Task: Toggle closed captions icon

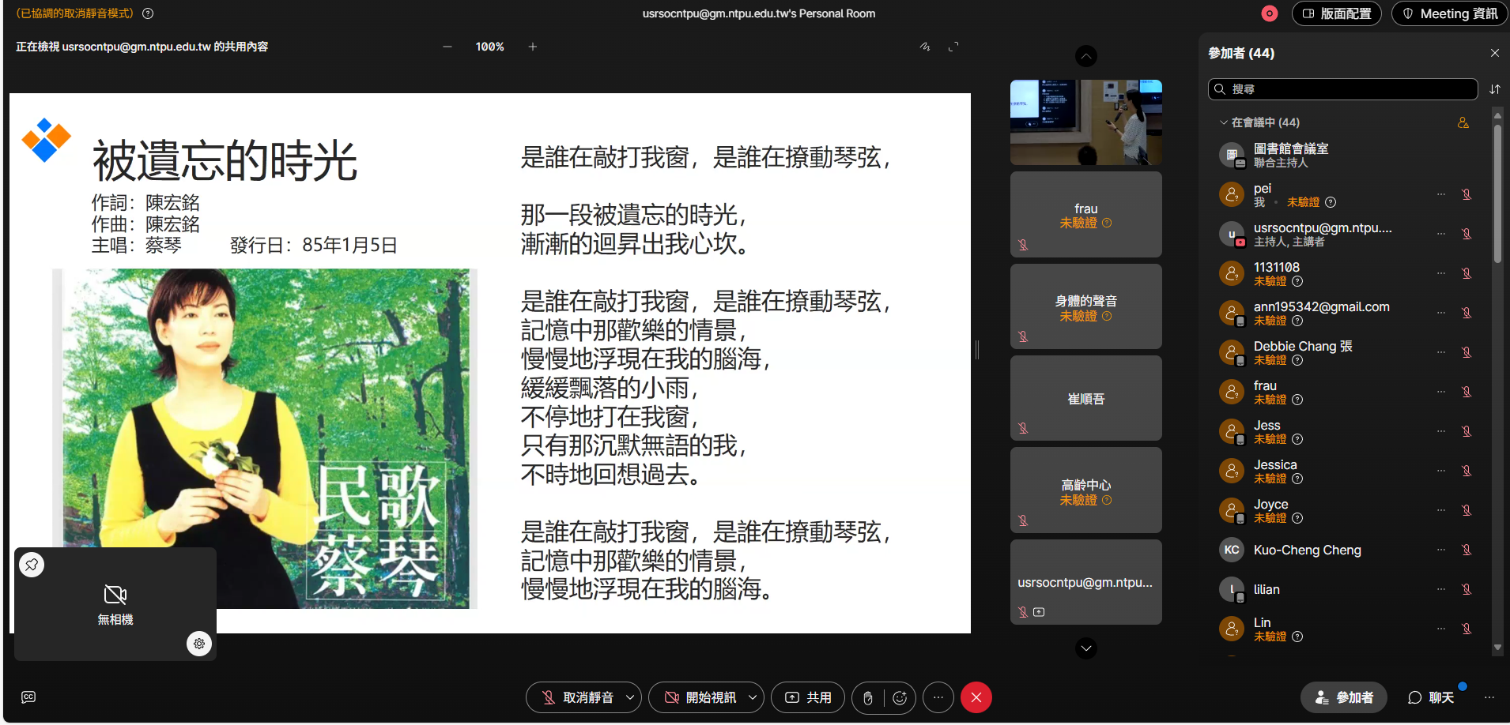Action: [28, 697]
